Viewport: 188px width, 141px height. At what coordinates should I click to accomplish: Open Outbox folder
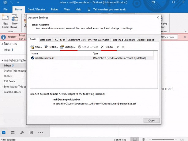(x=8, y=76)
